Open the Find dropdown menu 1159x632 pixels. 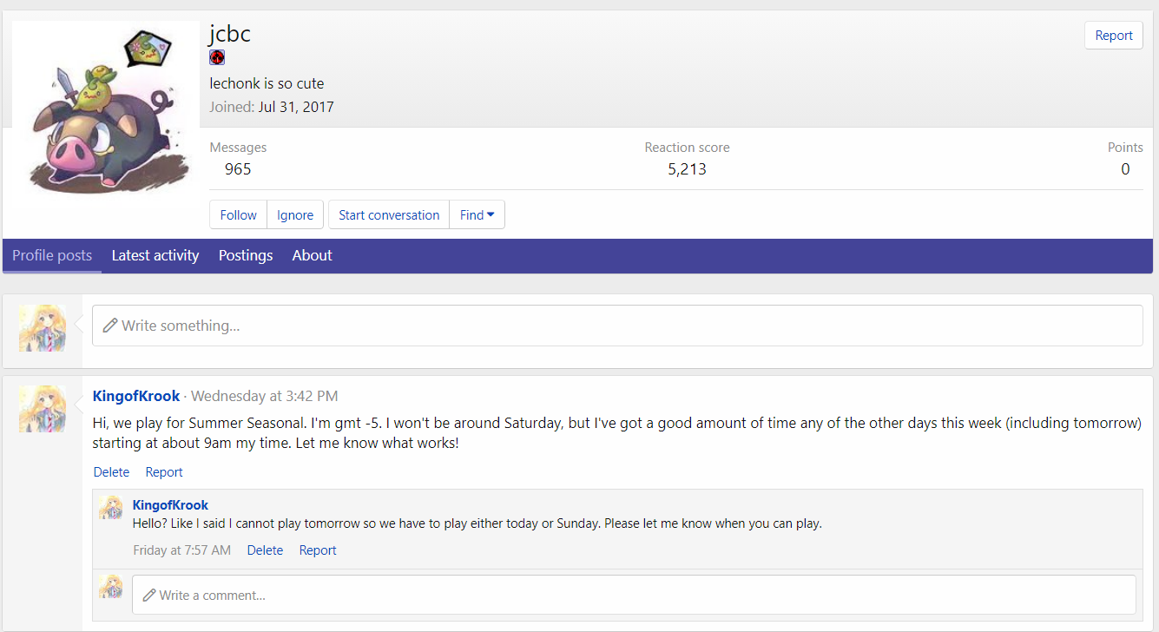click(x=477, y=215)
